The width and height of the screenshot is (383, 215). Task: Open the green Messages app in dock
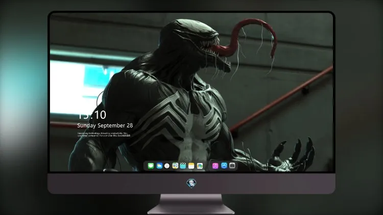click(x=151, y=166)
